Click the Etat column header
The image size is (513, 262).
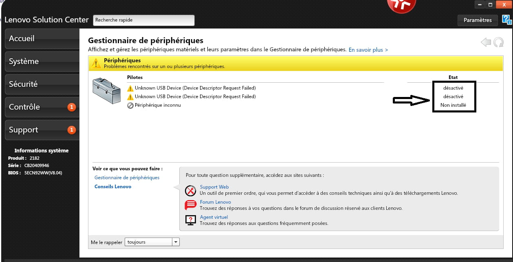click(x=453, y=77)
